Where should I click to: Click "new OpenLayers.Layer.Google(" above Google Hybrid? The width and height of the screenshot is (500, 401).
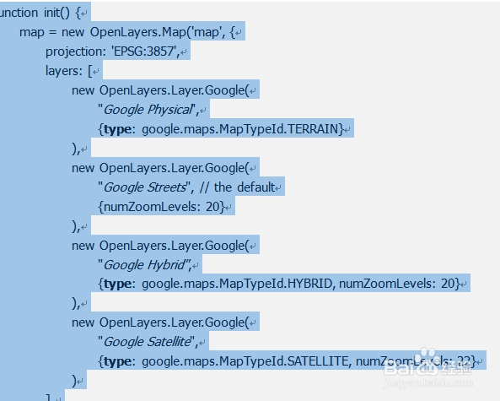tap(160, 246)
